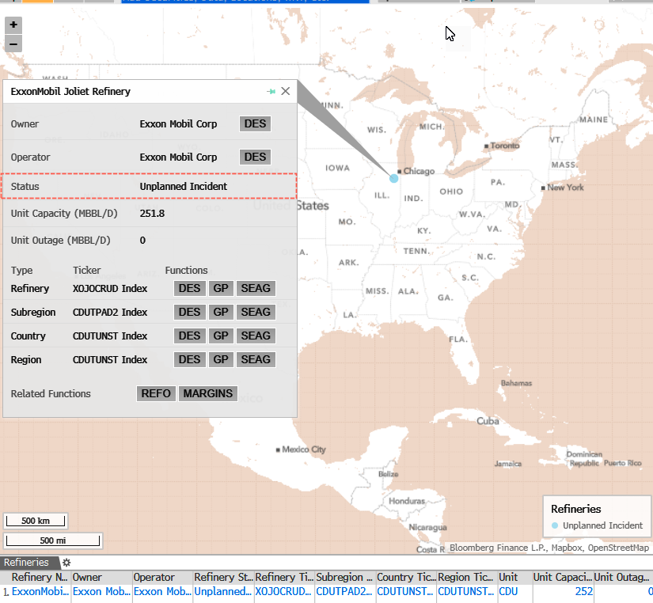Open SEAG in the Country row
Screen dimensions: 653x603
[x=256, y=336]
